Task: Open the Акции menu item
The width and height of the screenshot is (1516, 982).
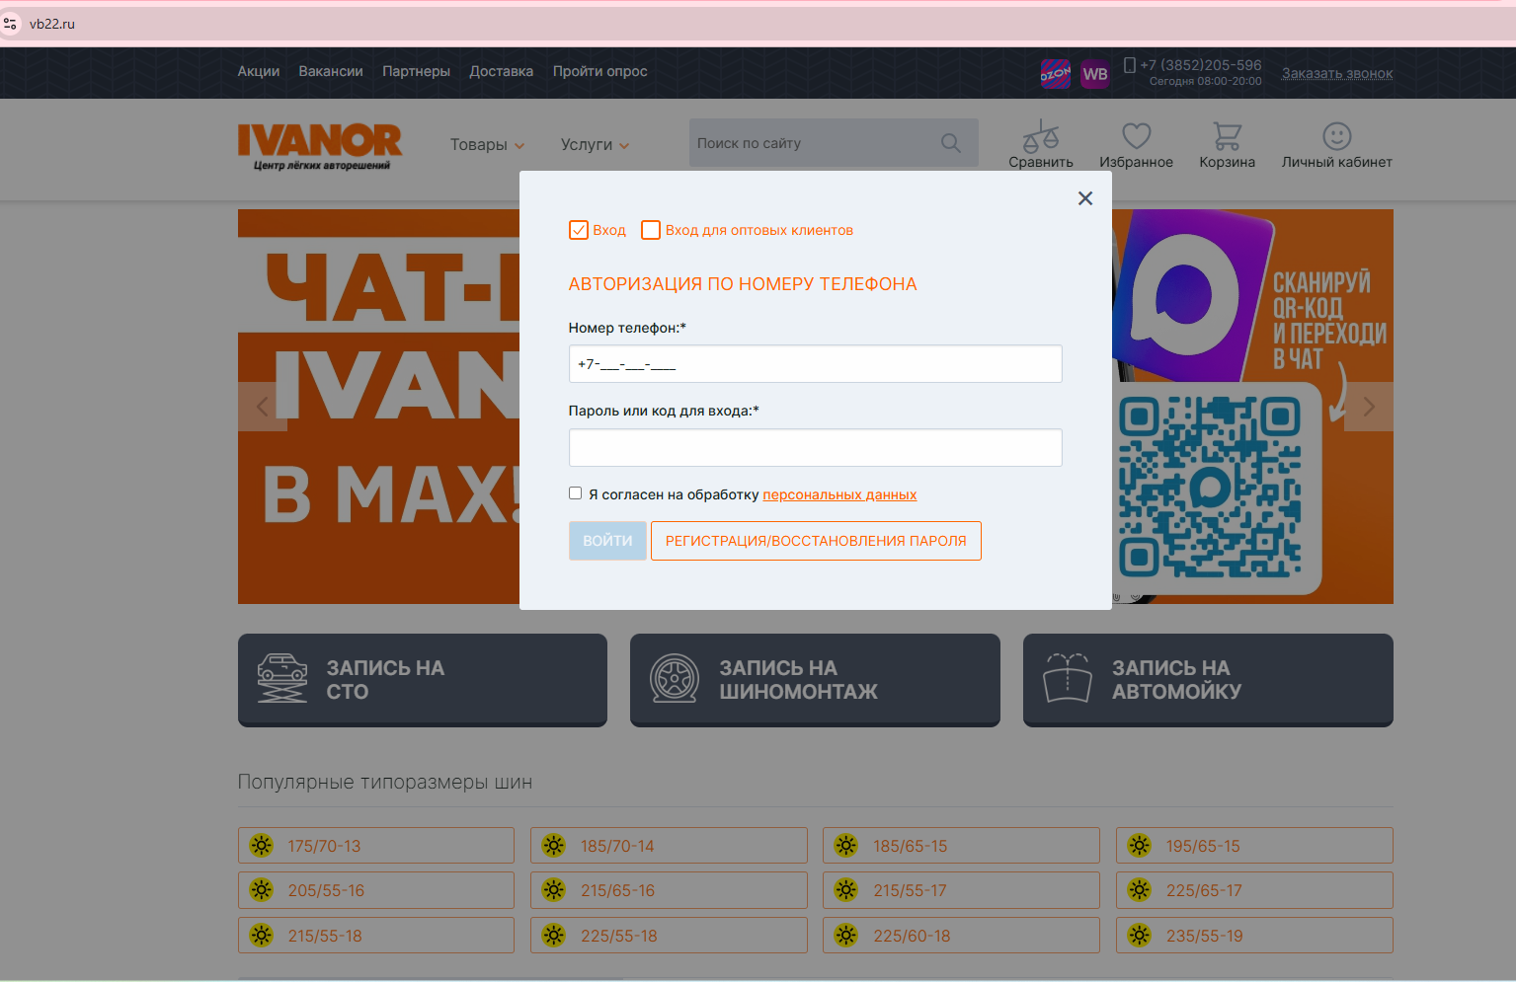Action: tap(258, 71)
